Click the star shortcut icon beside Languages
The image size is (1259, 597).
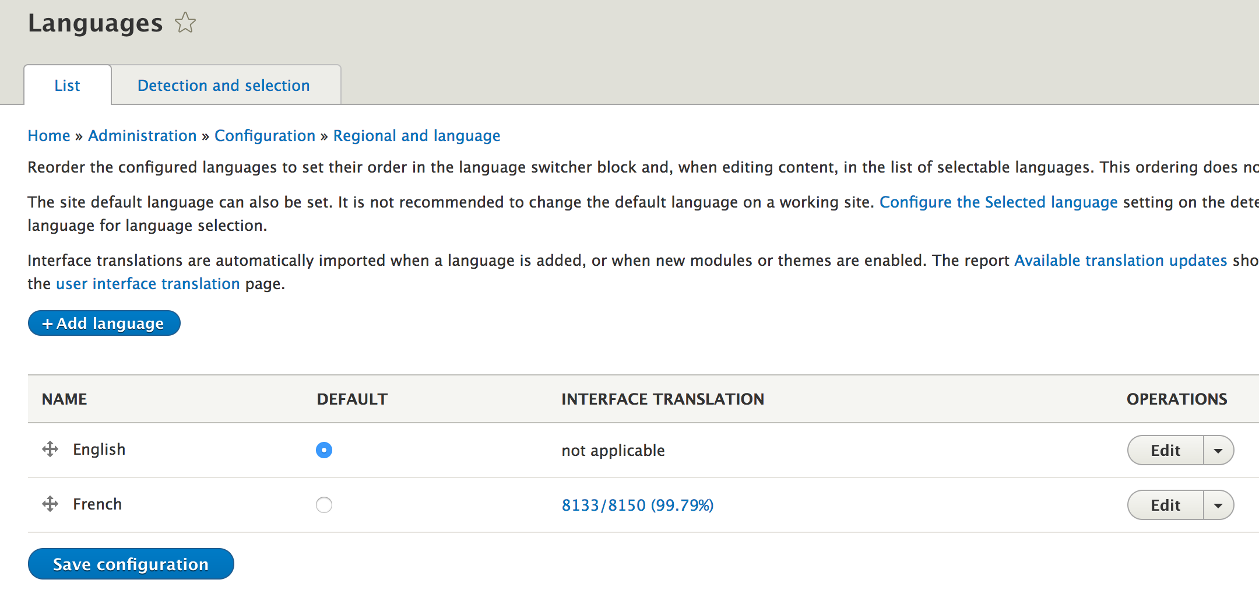tap(185, 23)
